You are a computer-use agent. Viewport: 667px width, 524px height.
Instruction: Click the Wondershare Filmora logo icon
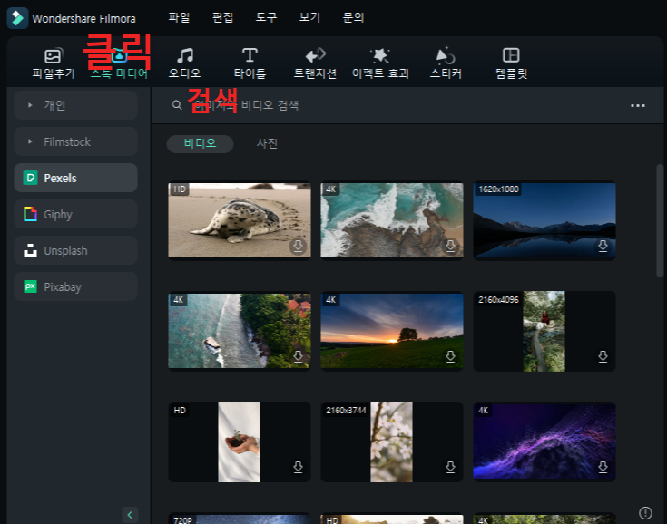(x=17, y=18)
